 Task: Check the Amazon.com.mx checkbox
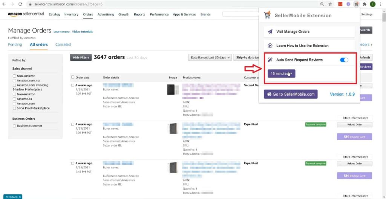coord(14,81)
